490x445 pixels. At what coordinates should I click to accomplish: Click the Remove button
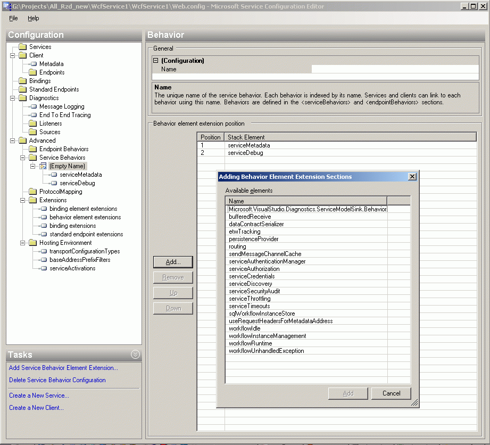pos(173,277)
